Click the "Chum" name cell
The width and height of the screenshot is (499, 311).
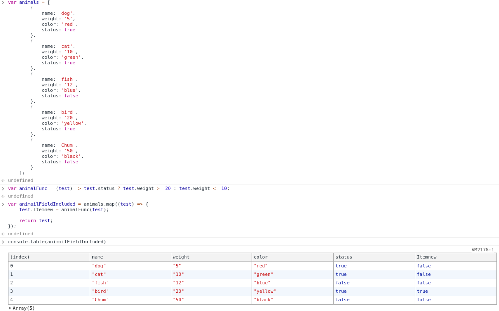point(100,300)
